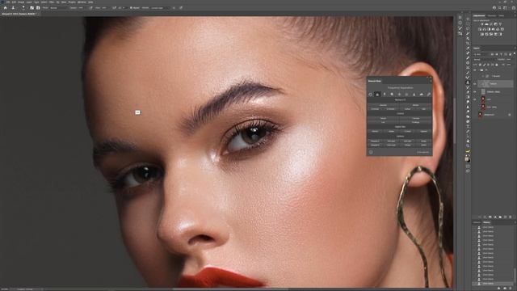Click the help circle in retouch panel

[x=371, y=152]
